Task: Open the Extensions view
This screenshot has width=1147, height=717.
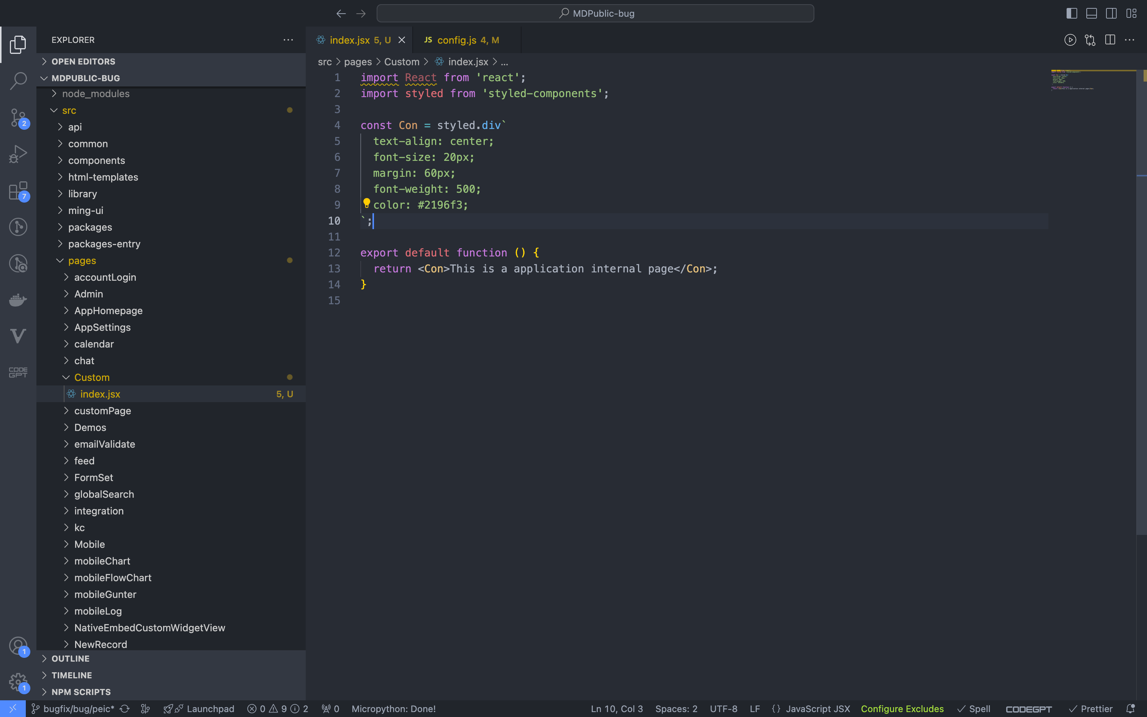Action: [x=18, y=191]
